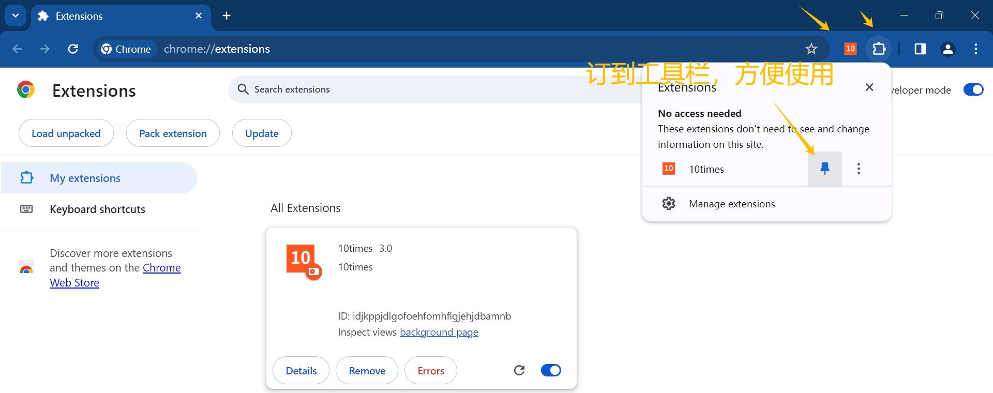Turn off Developer mode toggle
Image resolution: width=993 pixels, height=393 pixels.
[973, 90]
